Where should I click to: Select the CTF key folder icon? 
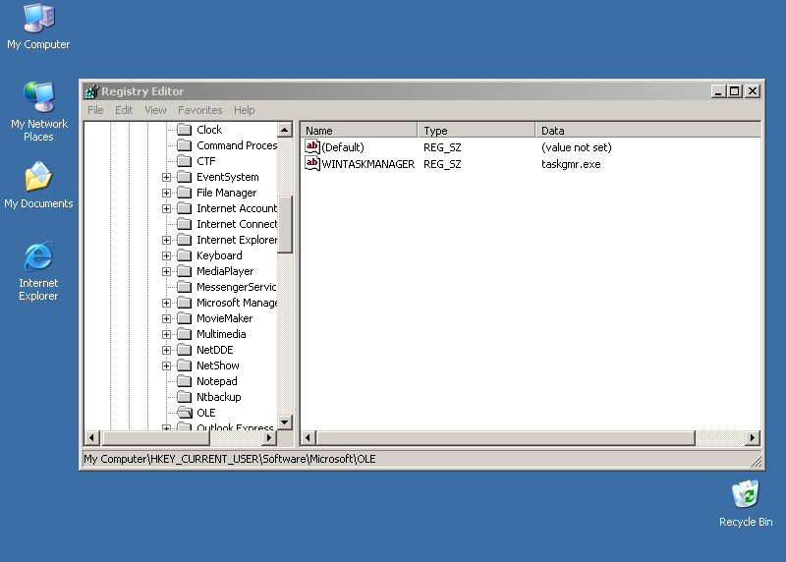coord(185,161)
